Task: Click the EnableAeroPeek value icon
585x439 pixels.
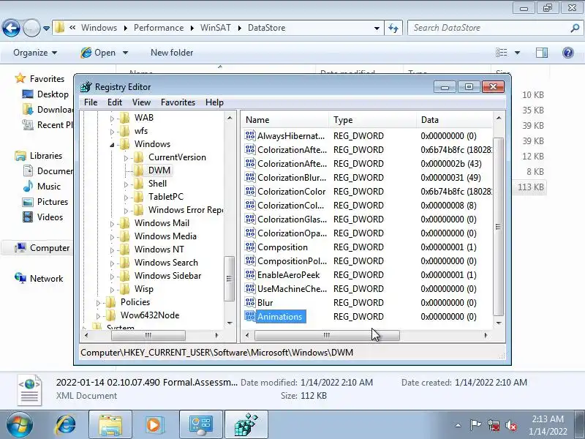Action: coord(249,274)
